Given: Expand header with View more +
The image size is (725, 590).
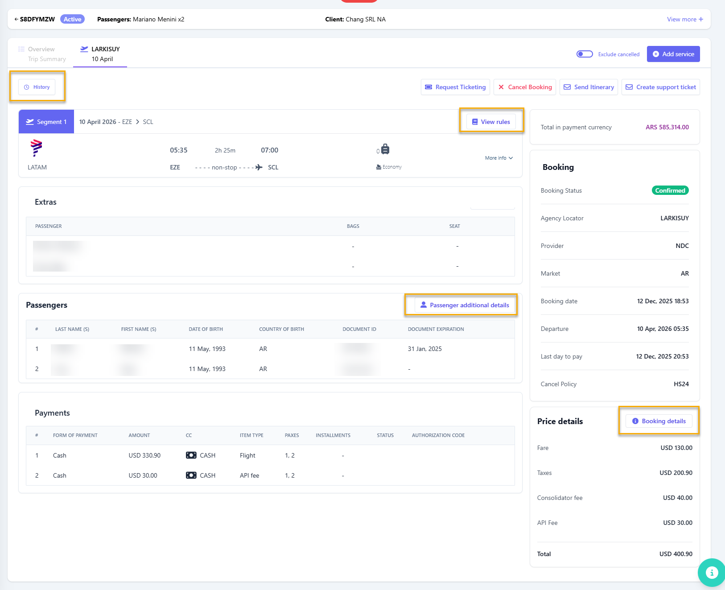Looking at the screenshot, I should tap(684, 19).
